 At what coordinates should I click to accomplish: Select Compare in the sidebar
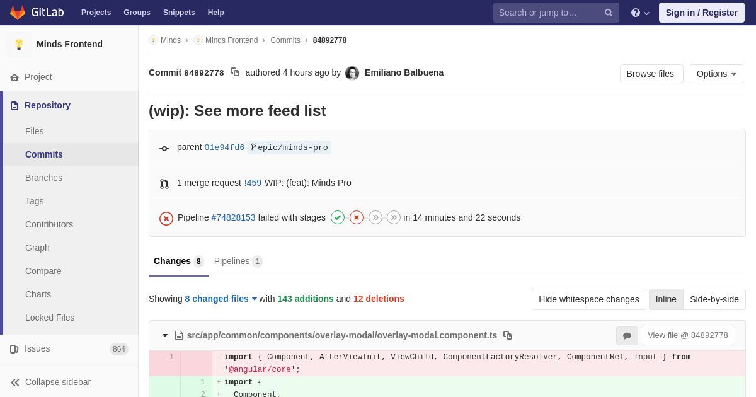[x=69, y=271]
